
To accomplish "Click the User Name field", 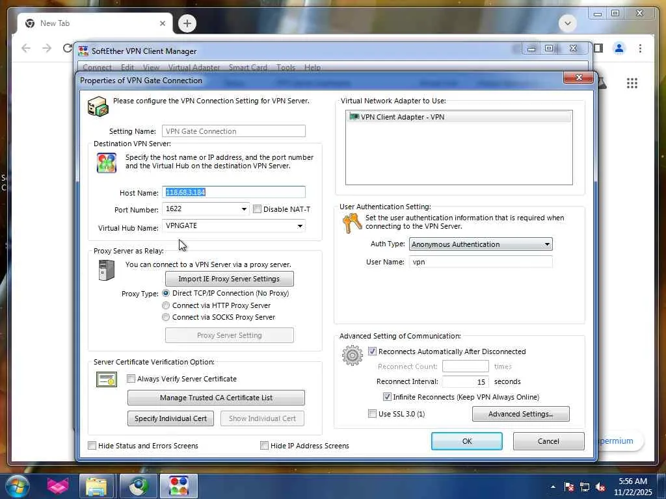I will tap(481, 262).
